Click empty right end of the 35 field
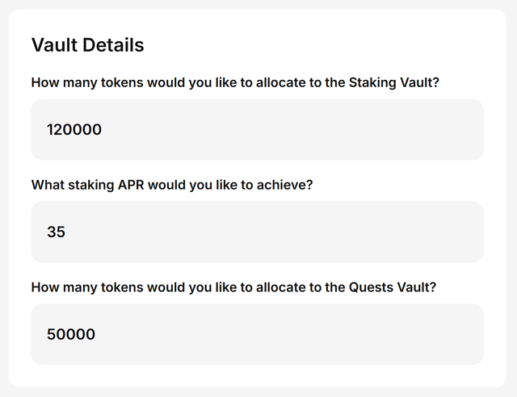Screen dimensions: 517x397 click(x=436, y=232)
